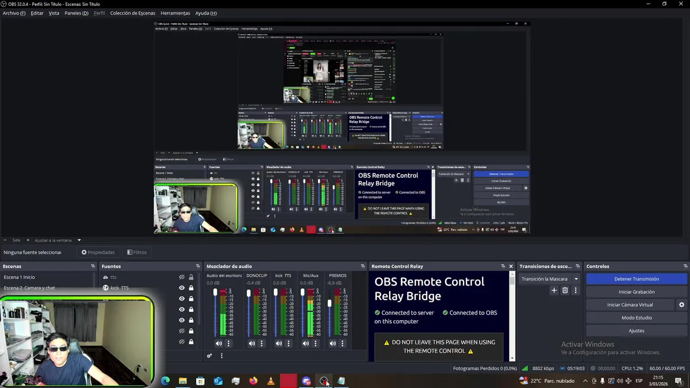Open source Propiedades button
Viewport: 690px width, 388px height.
click(x=98, y=252)
